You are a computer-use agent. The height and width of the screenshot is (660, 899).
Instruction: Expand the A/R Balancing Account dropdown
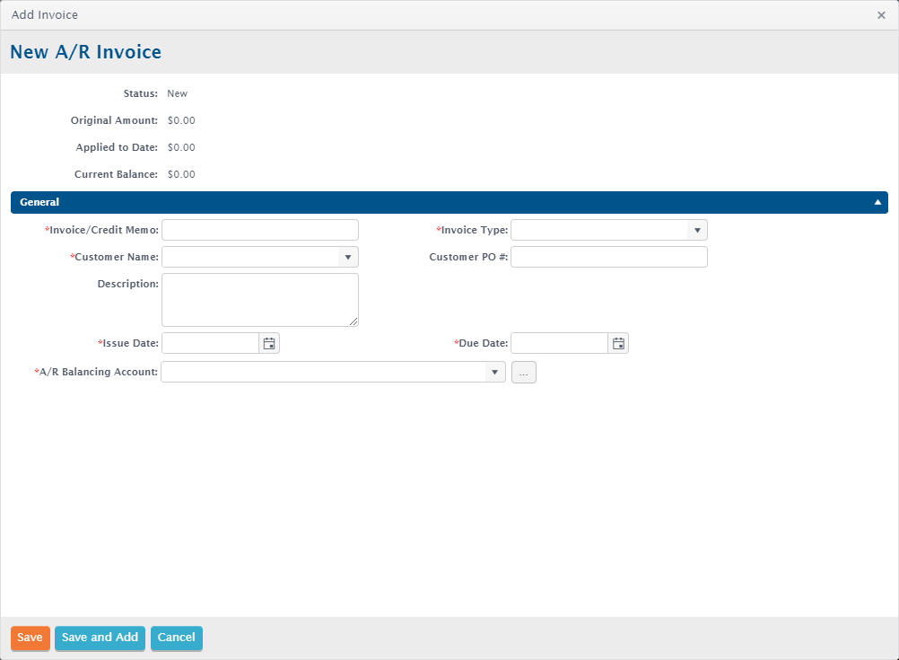[494, 372]
